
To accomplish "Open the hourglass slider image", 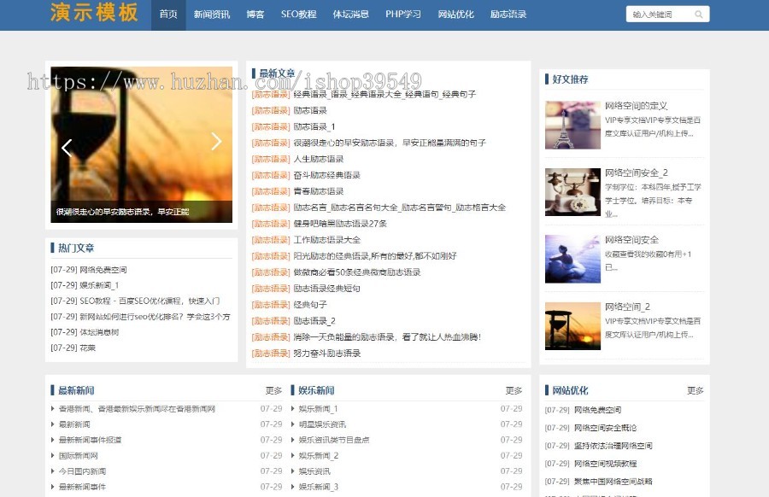I will (x=141, y=144).
